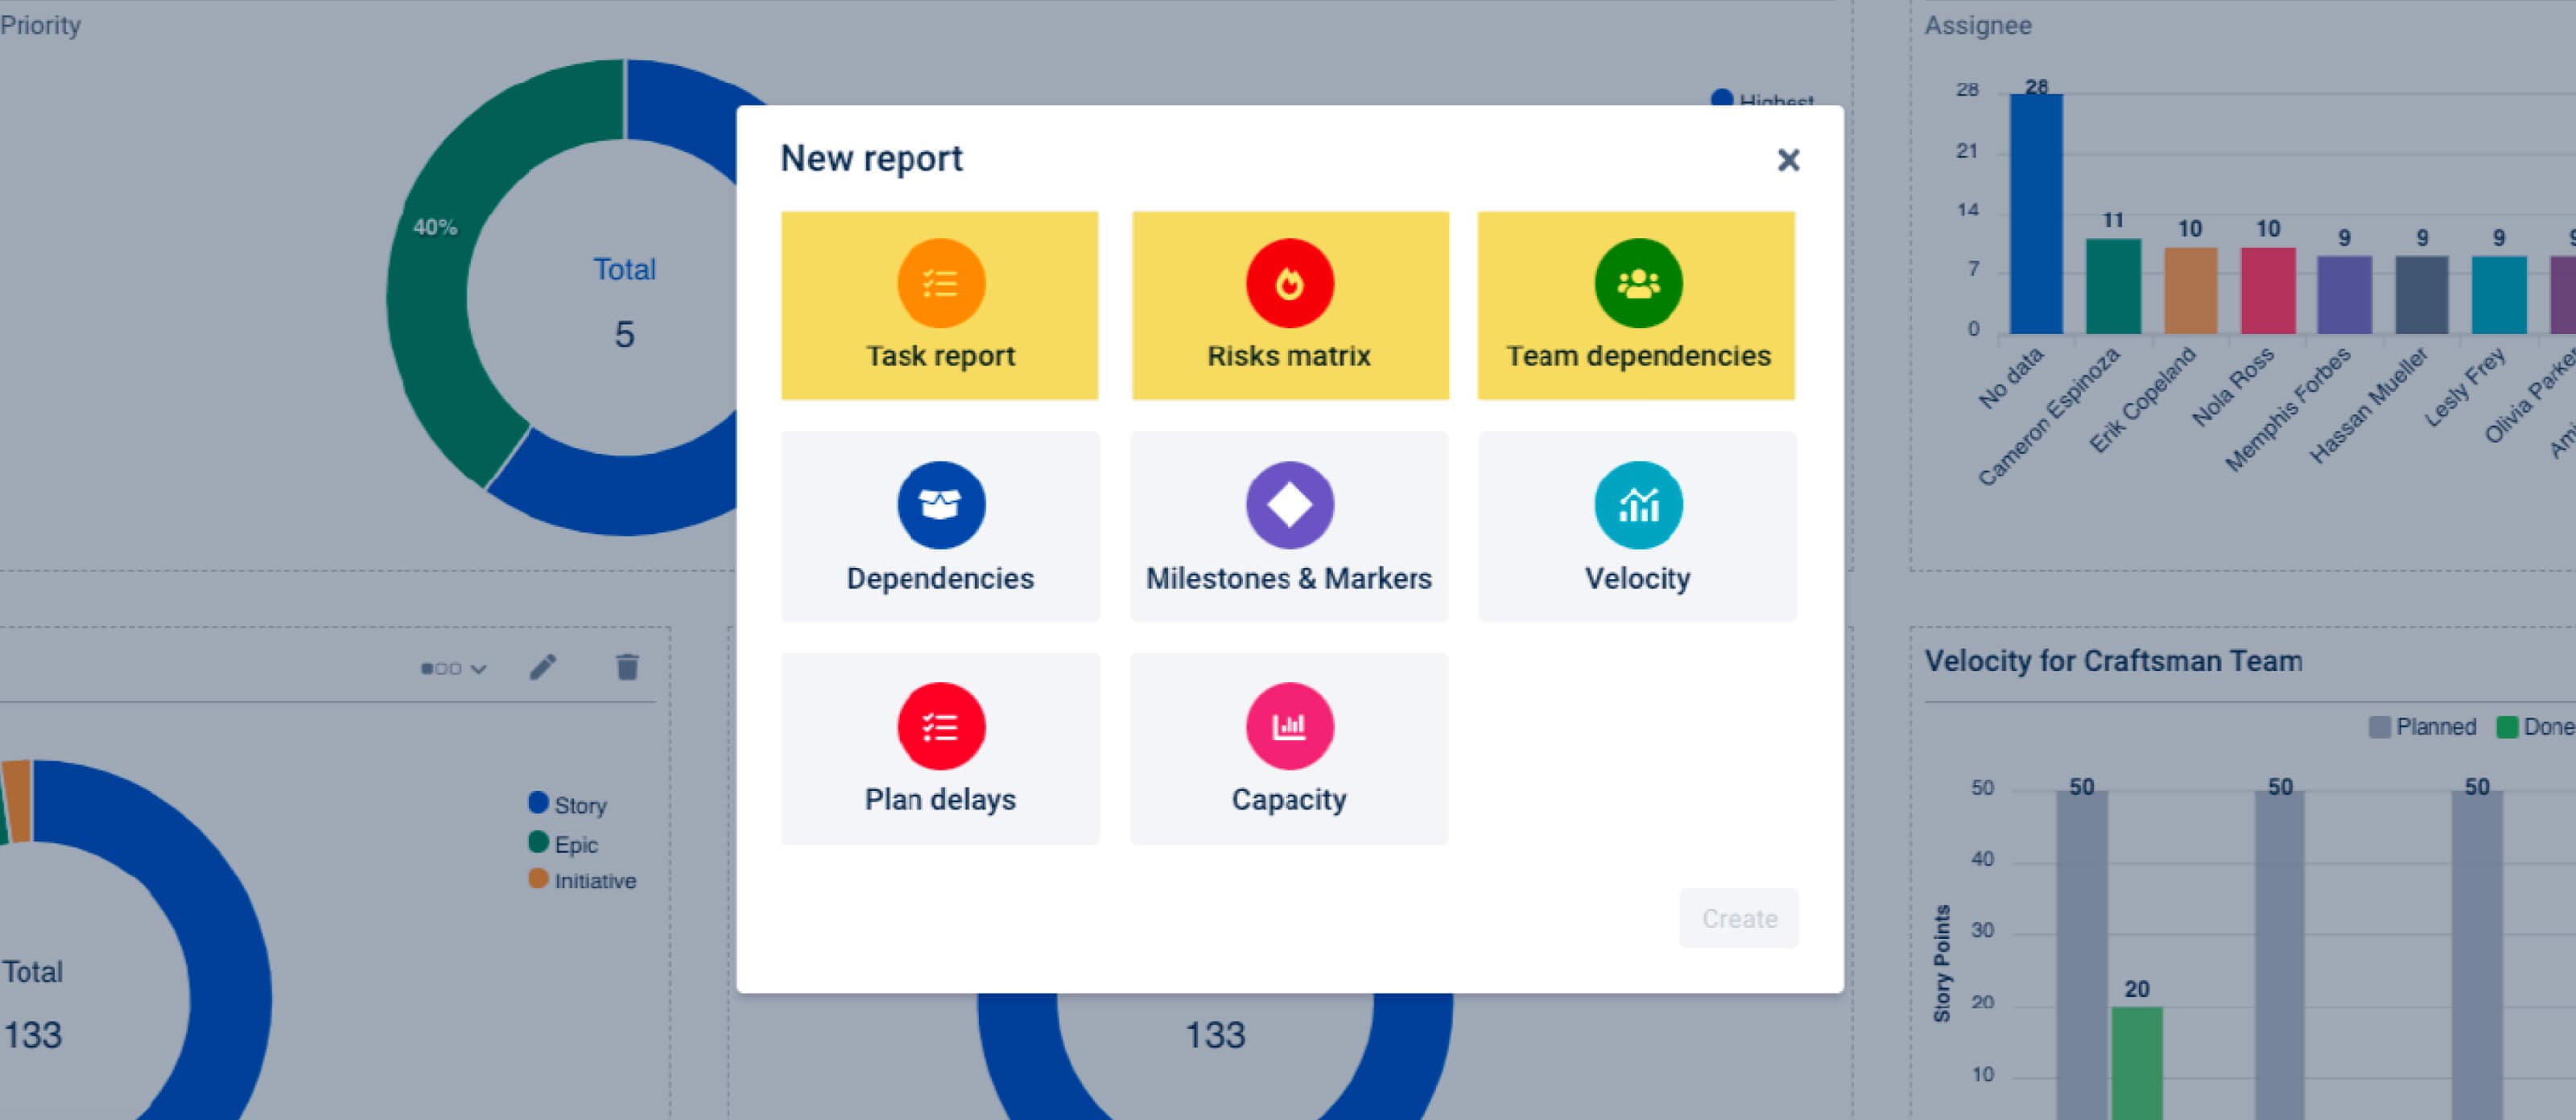
Task: Click the Risks matrix label
Action: 1288,356
